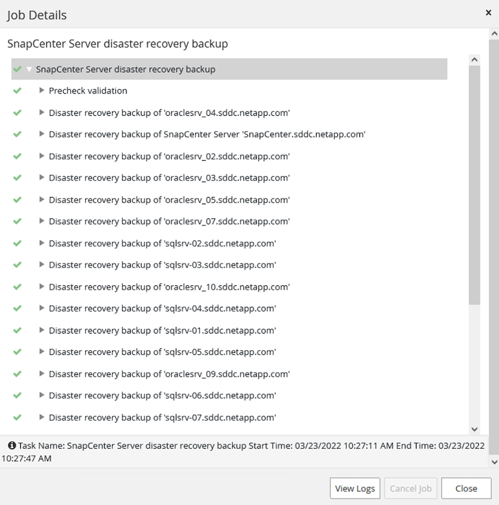Expand the oraclesrv_09.sddc.netapp.com backup step
The height and width of the screenshot is (505, 499).
pyautogui.click(x=42, y=373)
